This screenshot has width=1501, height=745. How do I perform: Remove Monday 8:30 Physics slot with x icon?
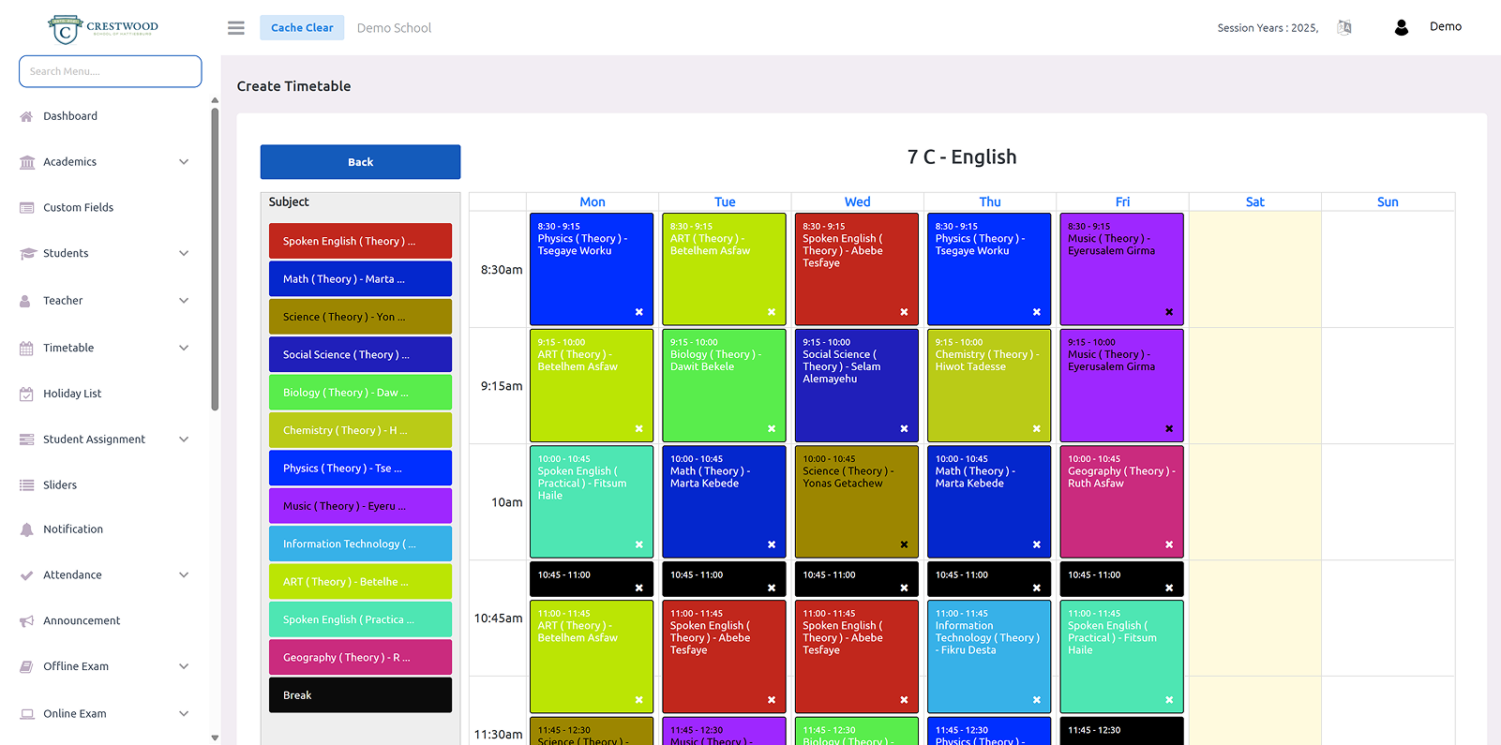point(638,312)
